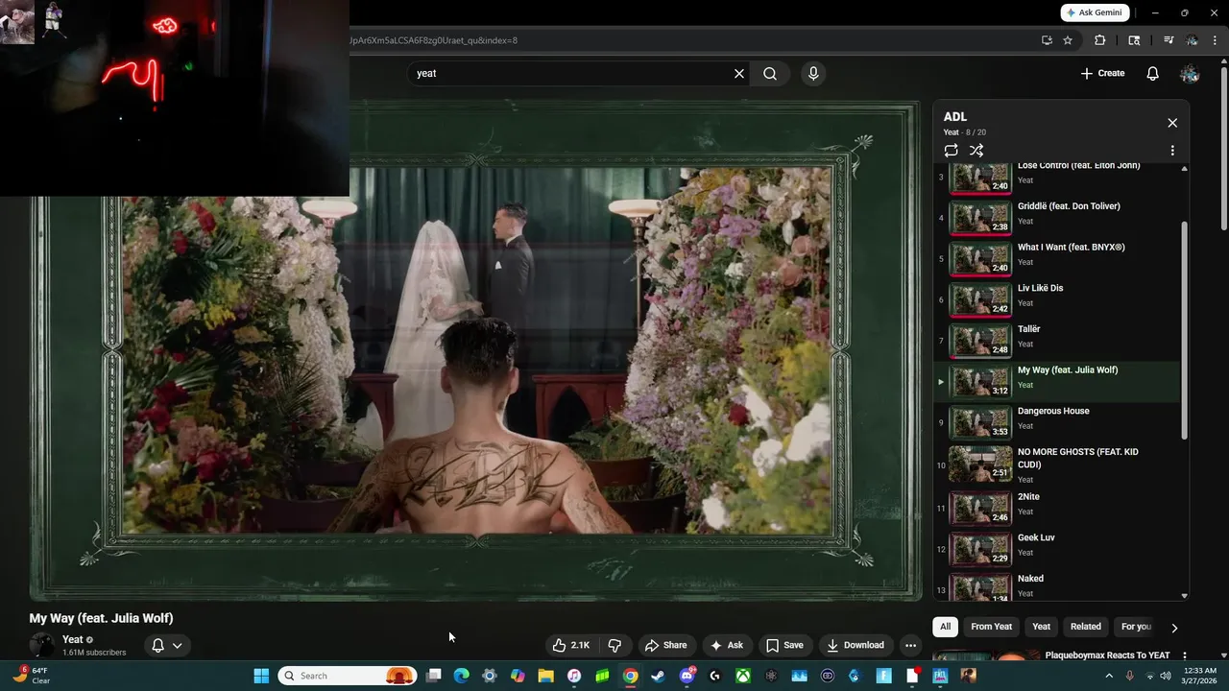The width and height of the screenshot is (1229, 691).
Task: Open playlist three-dot options menu
Action: [x=1172, y=151]
